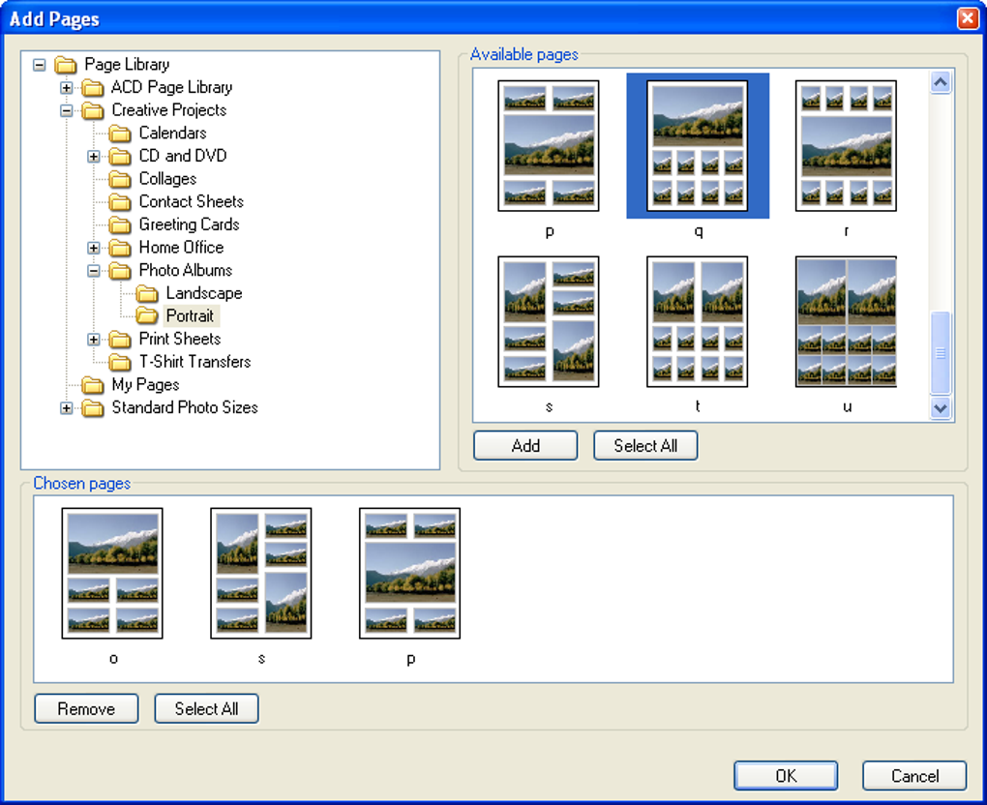Viewport: 987px width, 805px height.
Task: Collapse the Photo Albums node
Action: point(93,271)
